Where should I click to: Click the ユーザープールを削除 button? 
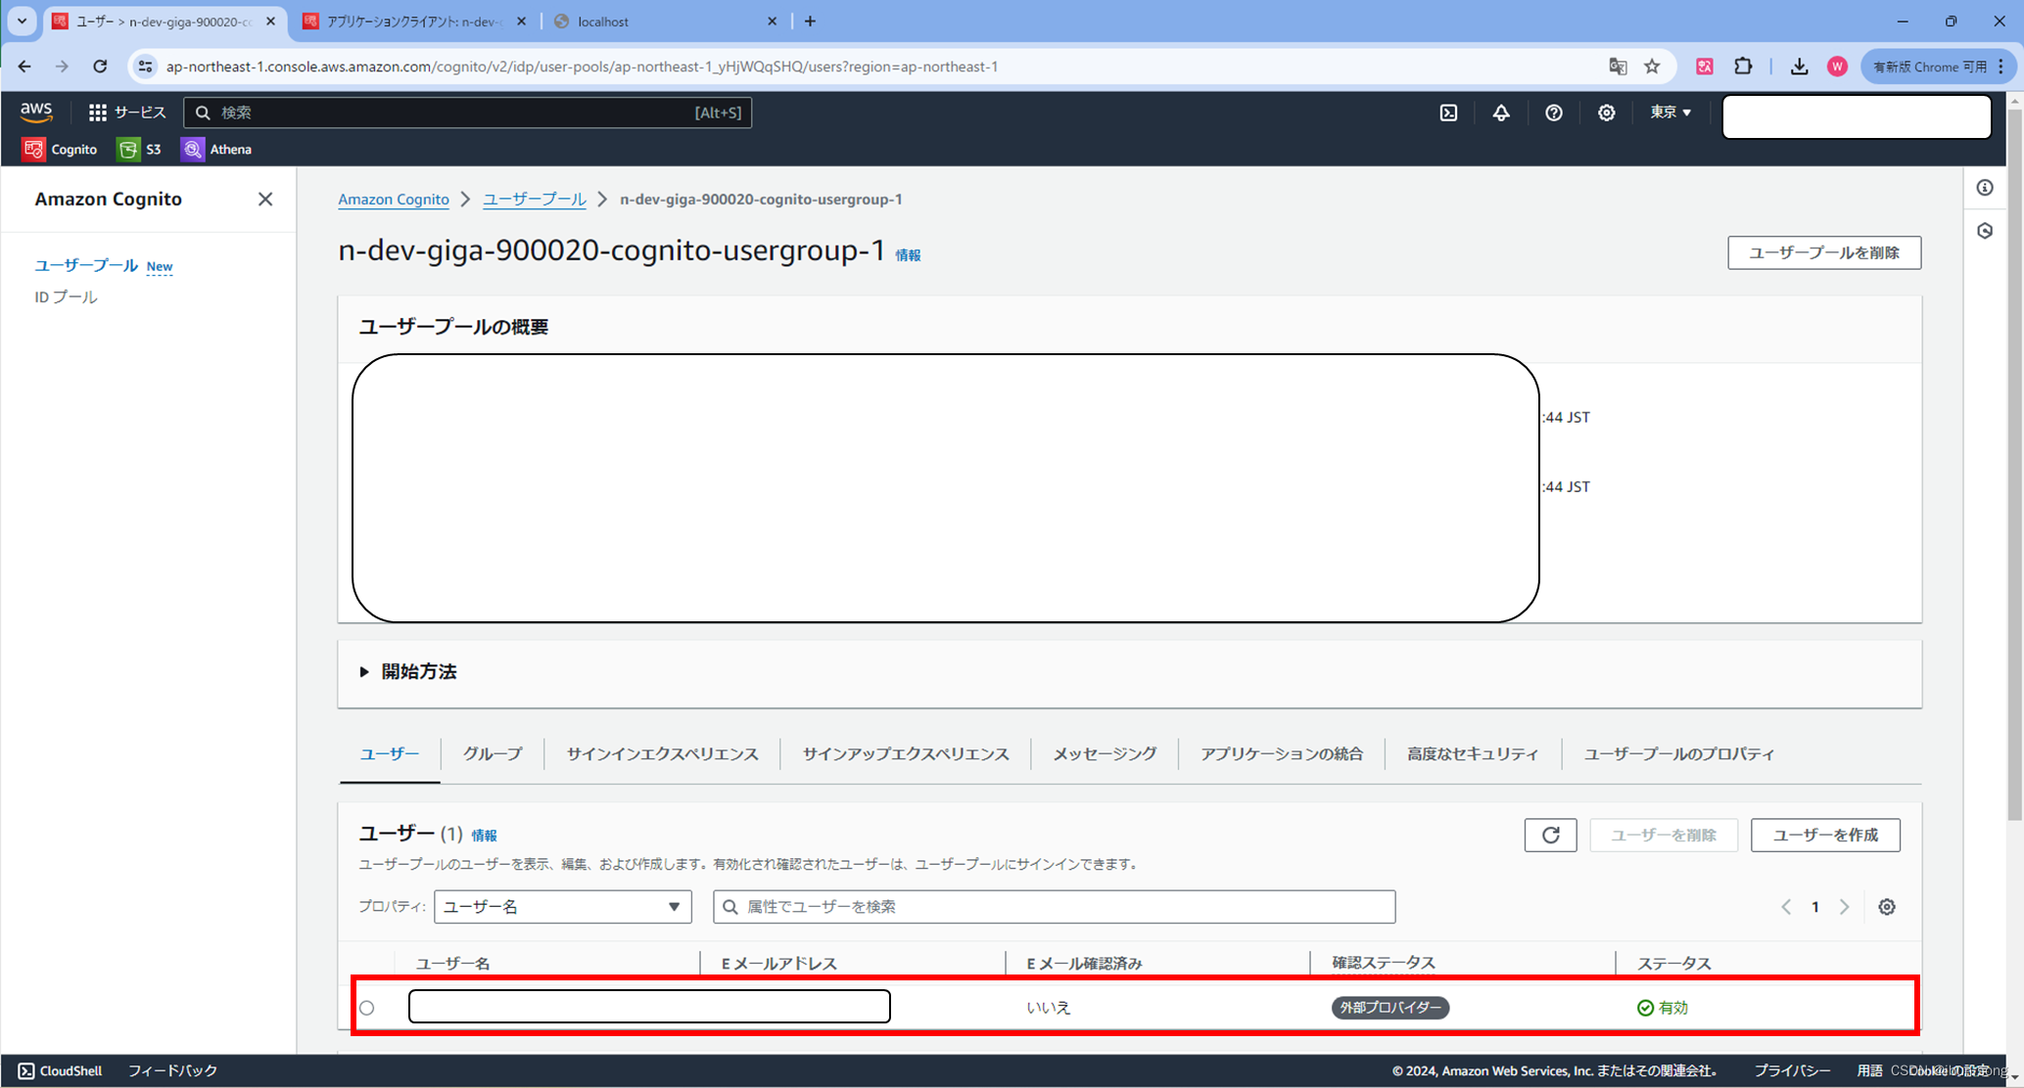[1824, 252]
